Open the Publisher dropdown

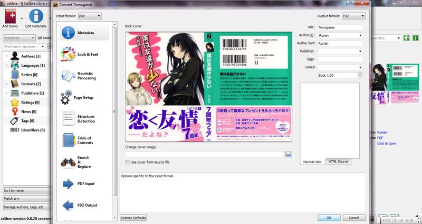point(360,51)
